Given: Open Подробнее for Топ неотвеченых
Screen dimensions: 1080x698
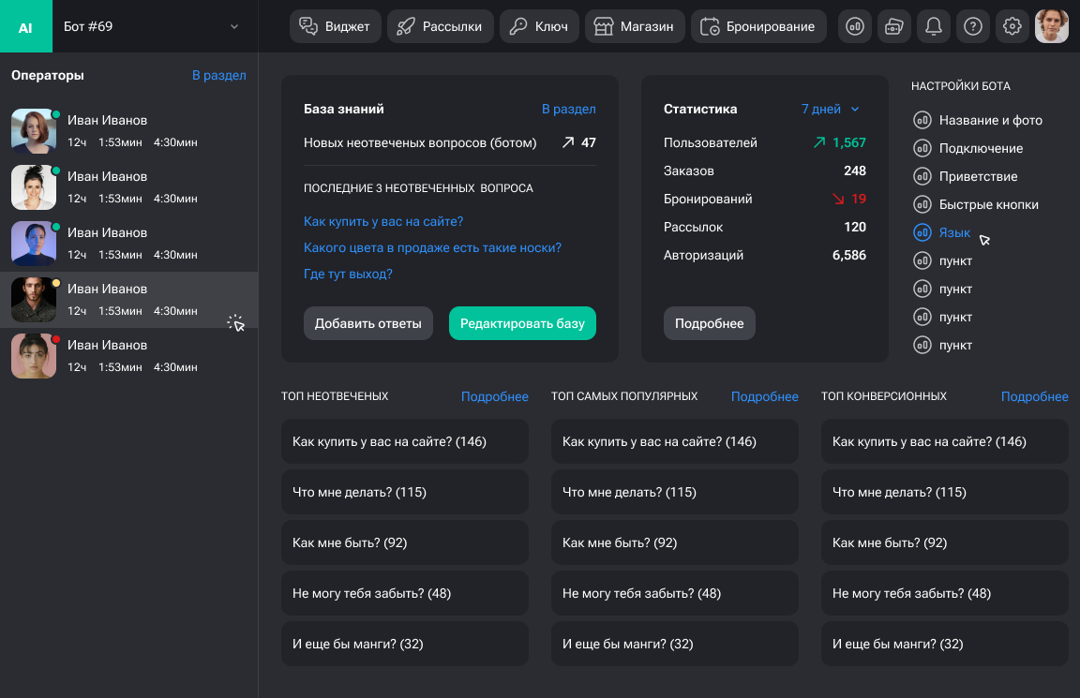Looking at the screenshot, I should pos(495,396).
